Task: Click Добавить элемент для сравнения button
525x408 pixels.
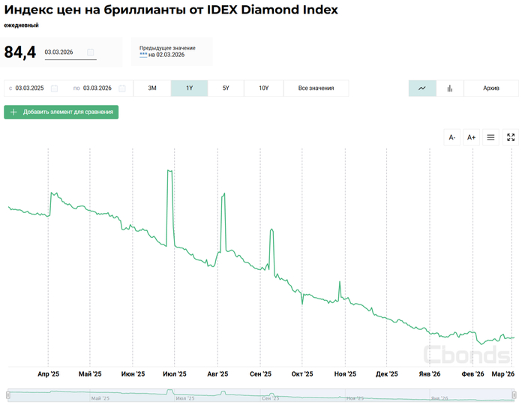Action: [61, 112]
